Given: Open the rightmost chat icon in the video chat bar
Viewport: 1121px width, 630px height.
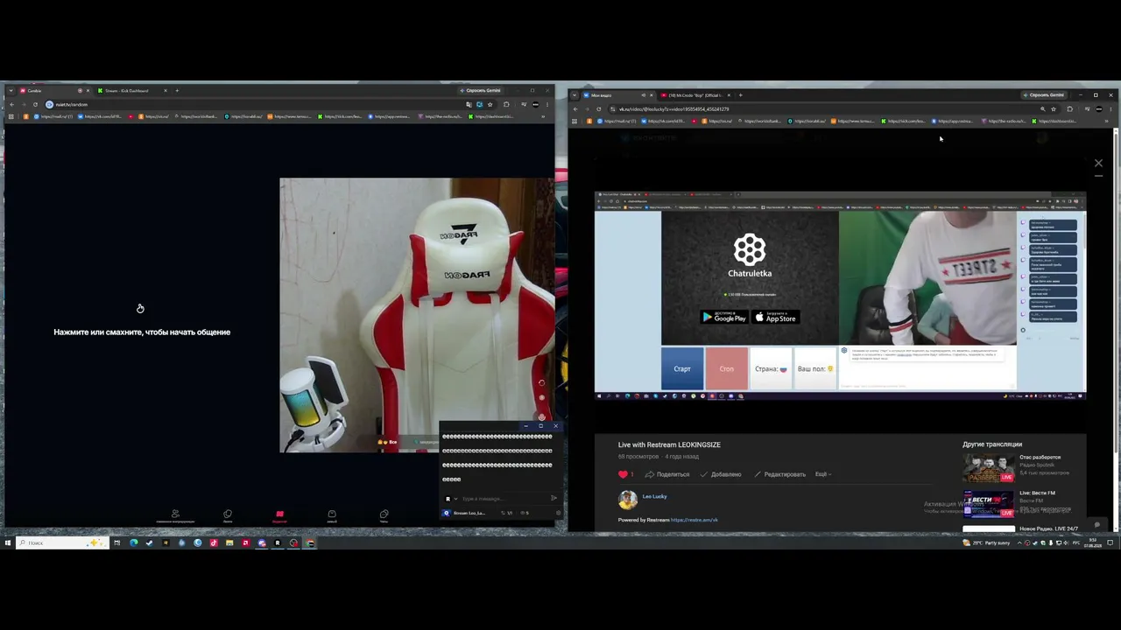Looking at the screenshot, I should point(384,515).
